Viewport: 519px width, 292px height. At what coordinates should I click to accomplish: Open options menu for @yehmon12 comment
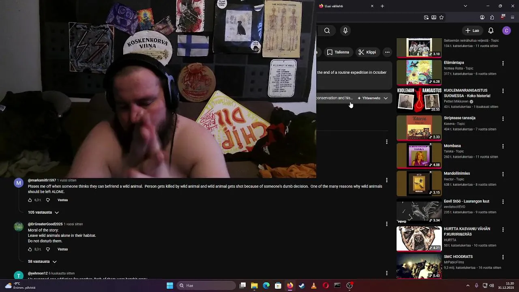387,273
